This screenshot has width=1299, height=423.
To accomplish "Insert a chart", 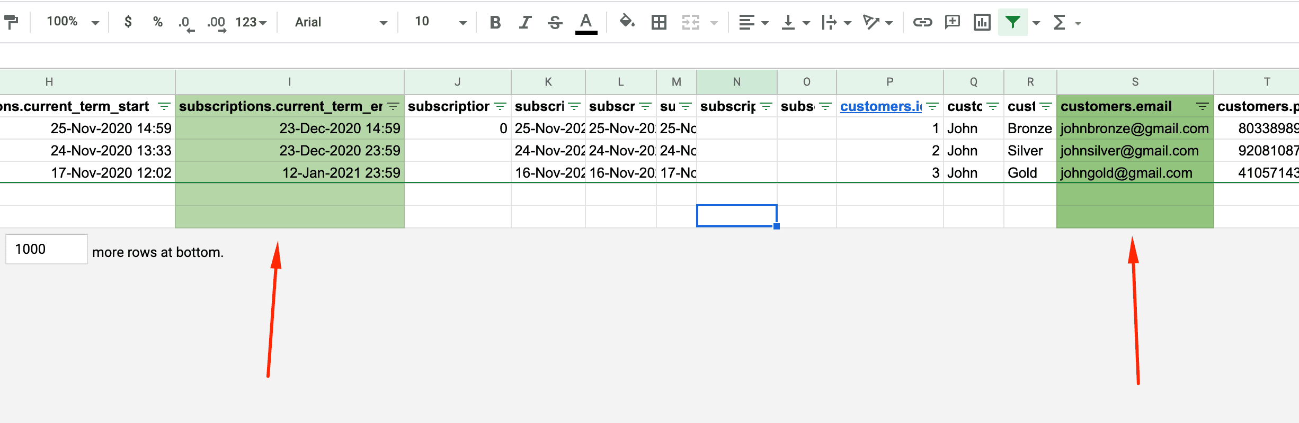I will point(982,22).
